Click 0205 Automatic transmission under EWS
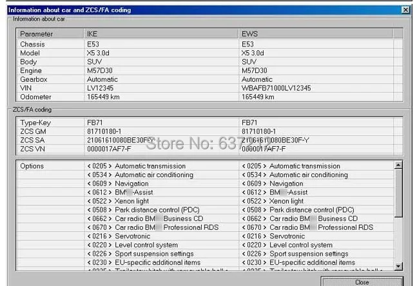 tap(291, 166)
